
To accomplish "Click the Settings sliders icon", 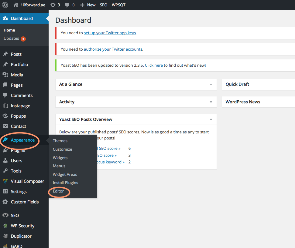I will click(5, 192).
